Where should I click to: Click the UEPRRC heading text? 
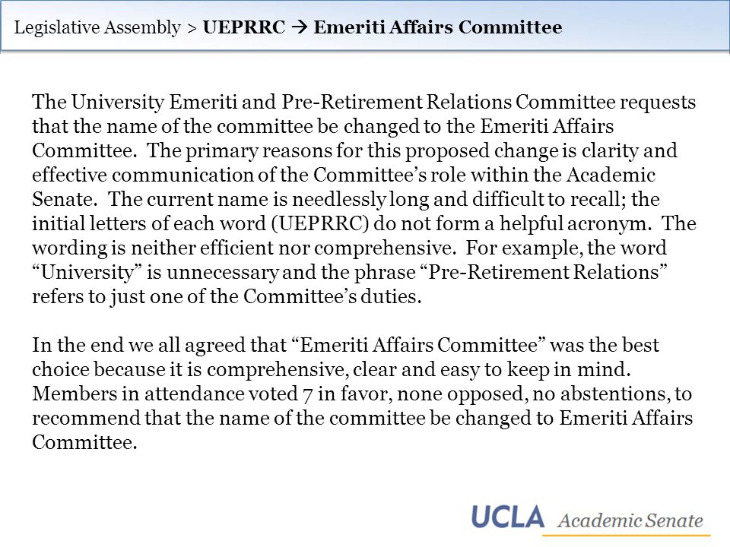pyautogui.click(x=244, y=27)
